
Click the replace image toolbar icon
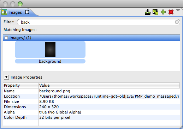(155, 12)
